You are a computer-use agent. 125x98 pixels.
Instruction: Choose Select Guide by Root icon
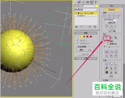118,16
